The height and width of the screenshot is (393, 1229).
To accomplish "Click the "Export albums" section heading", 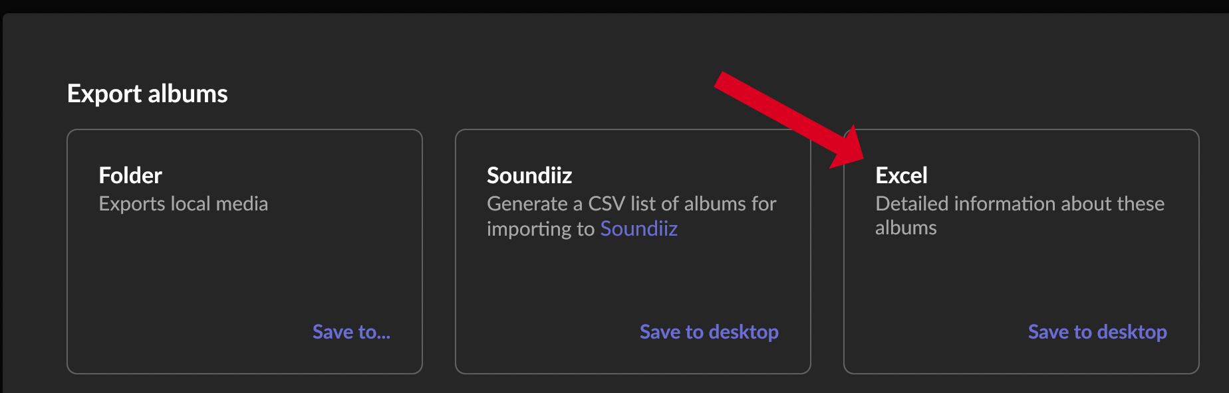I will coord(148,94).
